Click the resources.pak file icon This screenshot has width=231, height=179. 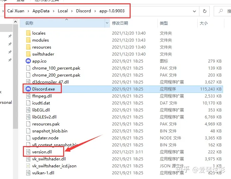click(28, 124)
